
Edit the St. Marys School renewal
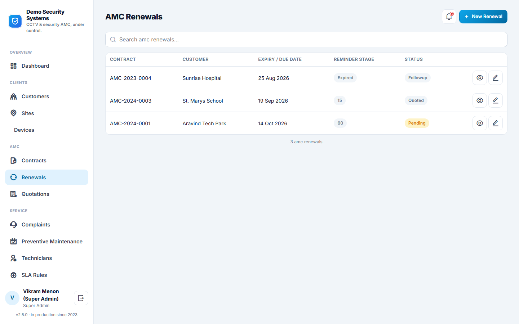pos(496,100)
